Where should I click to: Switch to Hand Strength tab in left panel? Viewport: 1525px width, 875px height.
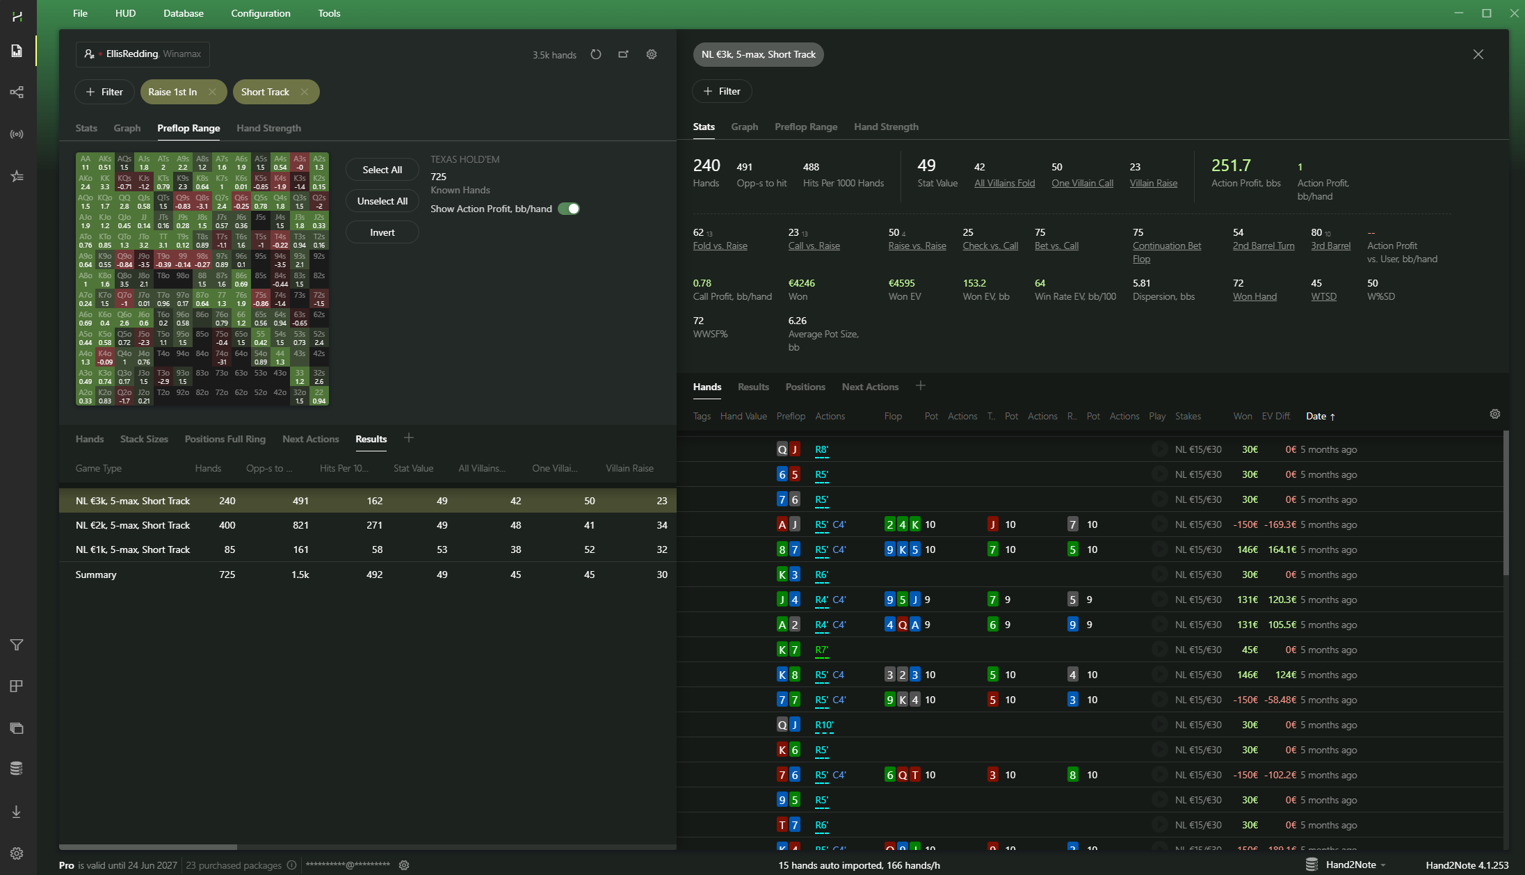(x=268, y=128)
